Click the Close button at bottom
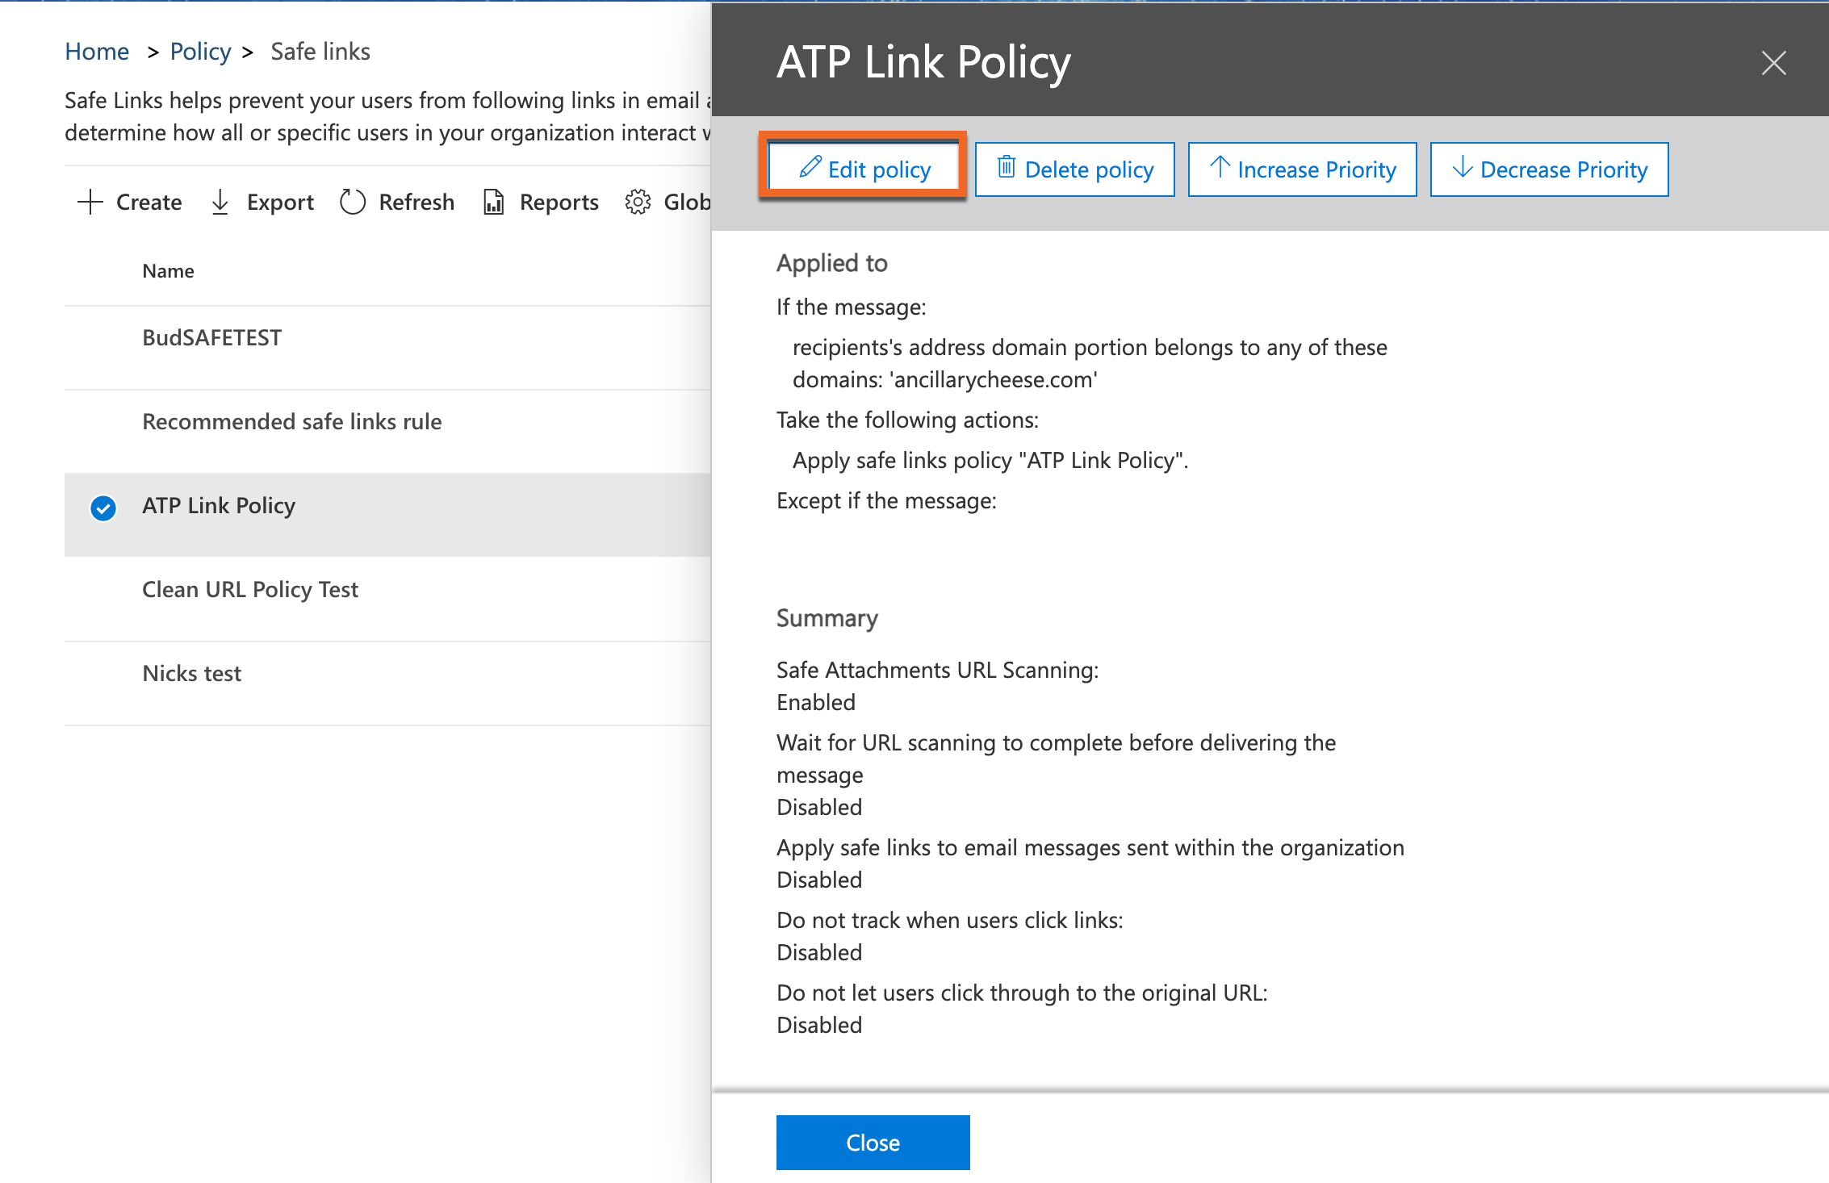Screen dimensions: 1829x1183 click(x=873, y=1142)
